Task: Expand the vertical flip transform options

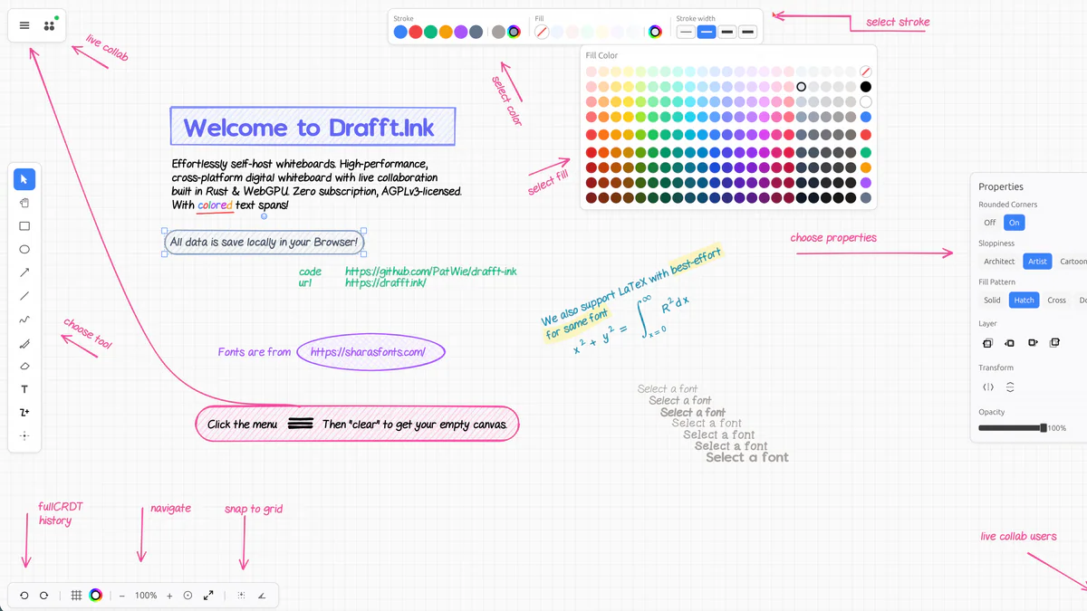Action: point(1010,387)
